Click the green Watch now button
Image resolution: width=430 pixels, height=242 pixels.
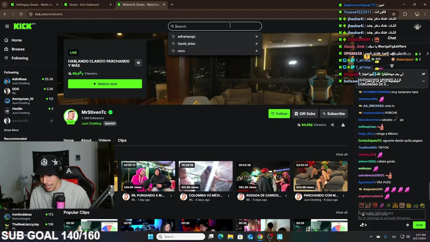click(105, 84)
